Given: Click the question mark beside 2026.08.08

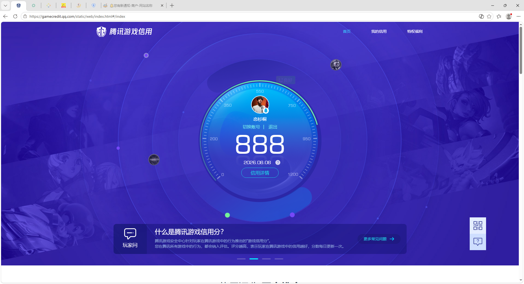Looking at the screenshot, I should click(x=278, y=162).
